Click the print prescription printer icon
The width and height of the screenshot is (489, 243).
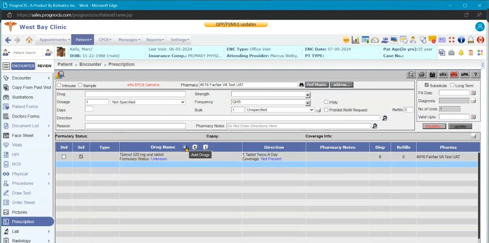[422, 75]
